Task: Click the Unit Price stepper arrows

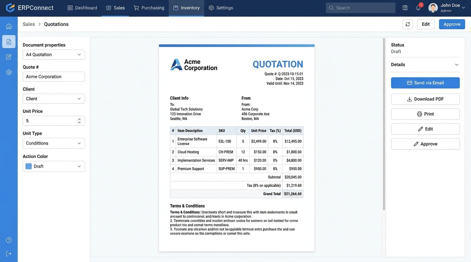Action: 79,121
